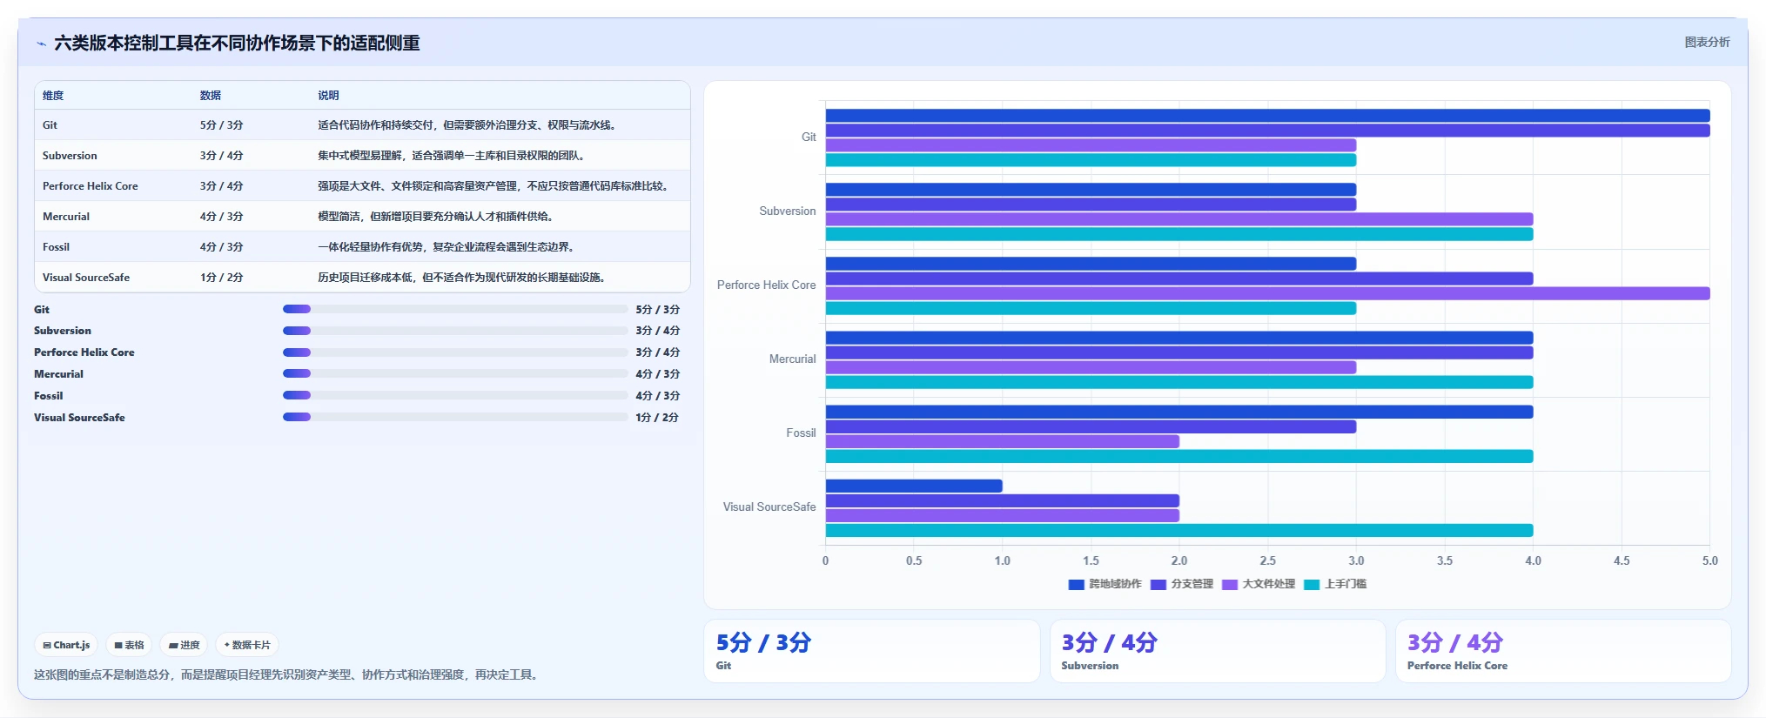The image size is (1766, 718).
Task: Click the footer note starting '这张图的重点'
Action: 288,675
